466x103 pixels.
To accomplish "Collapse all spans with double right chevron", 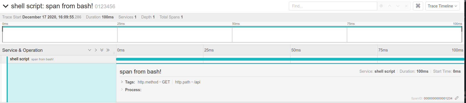I will 108,50.
